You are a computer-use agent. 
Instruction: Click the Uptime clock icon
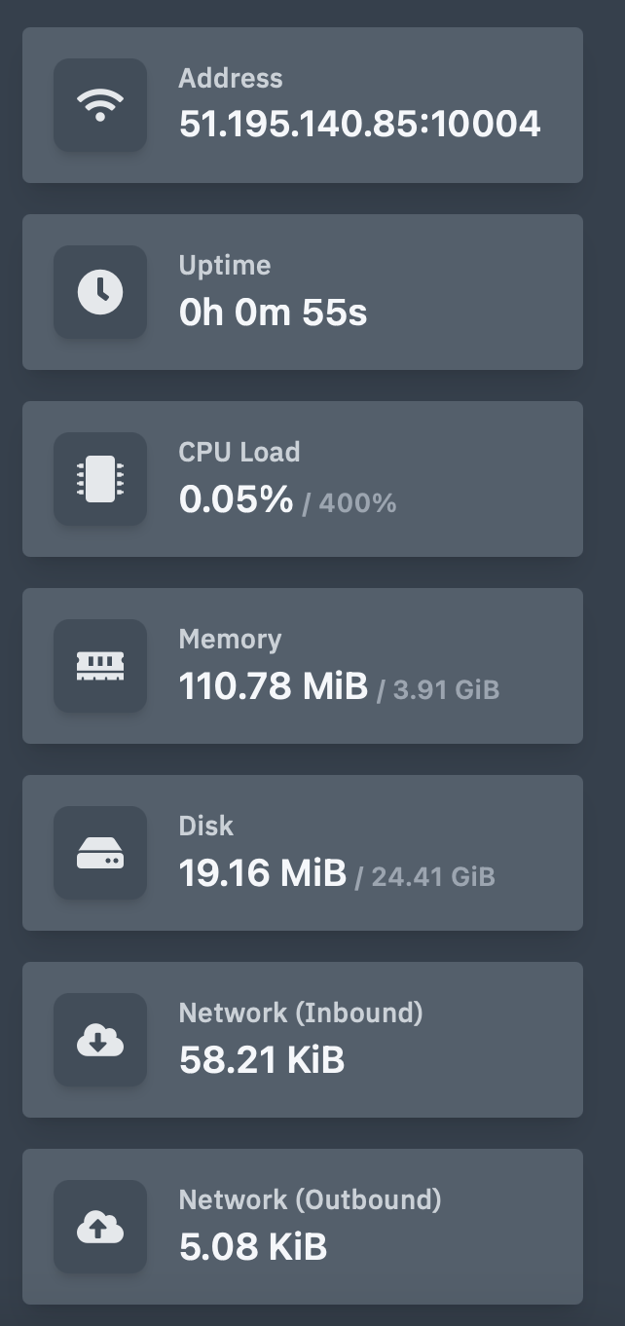click(x=100, y=292)
